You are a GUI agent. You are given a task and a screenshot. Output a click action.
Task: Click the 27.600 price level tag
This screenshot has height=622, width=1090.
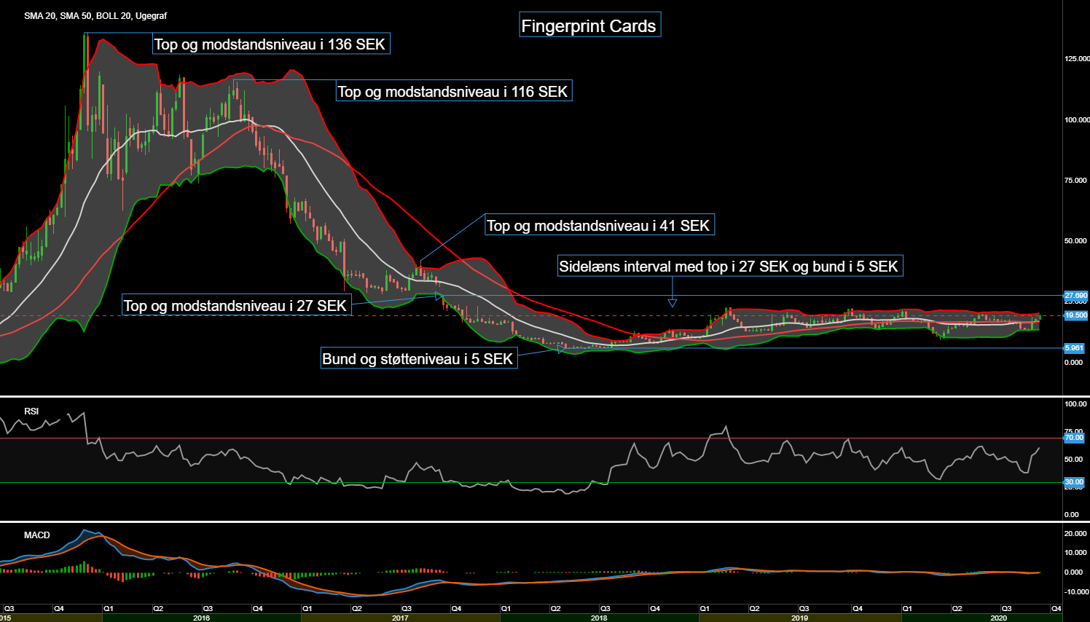(1075, 296)
